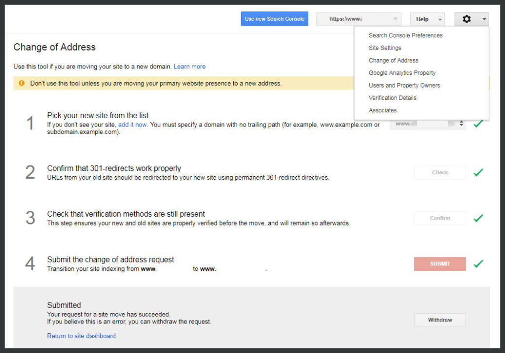
Task: Select Users and Property Owners
Action: 404,85
